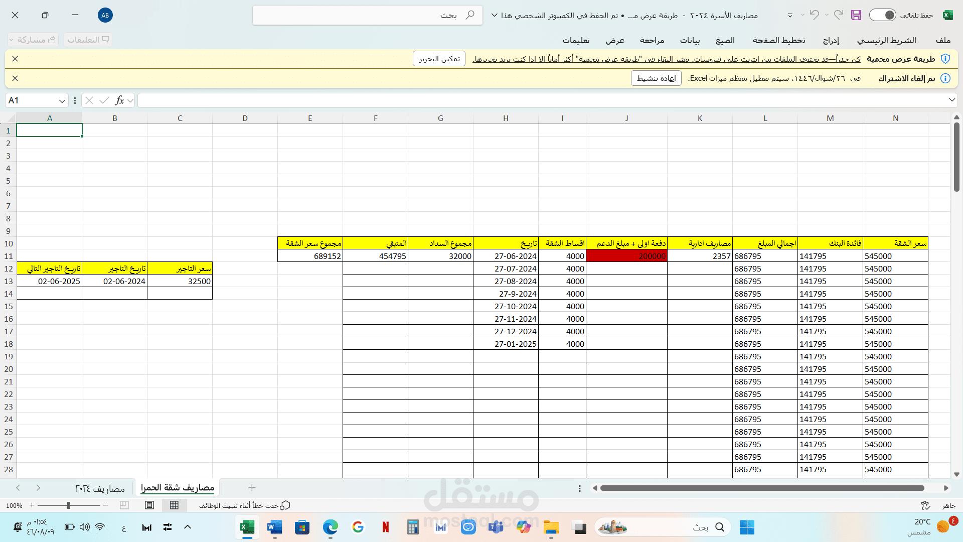Expand the formula bar with the chevron
Screen dimensions: 963x542
click(x=951, y=100)
